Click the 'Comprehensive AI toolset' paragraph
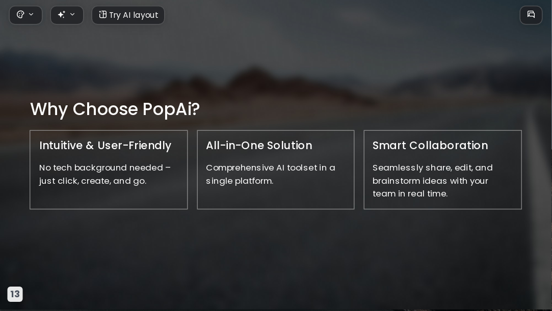Viewport: 552px width, 311px height. point(270,174)
